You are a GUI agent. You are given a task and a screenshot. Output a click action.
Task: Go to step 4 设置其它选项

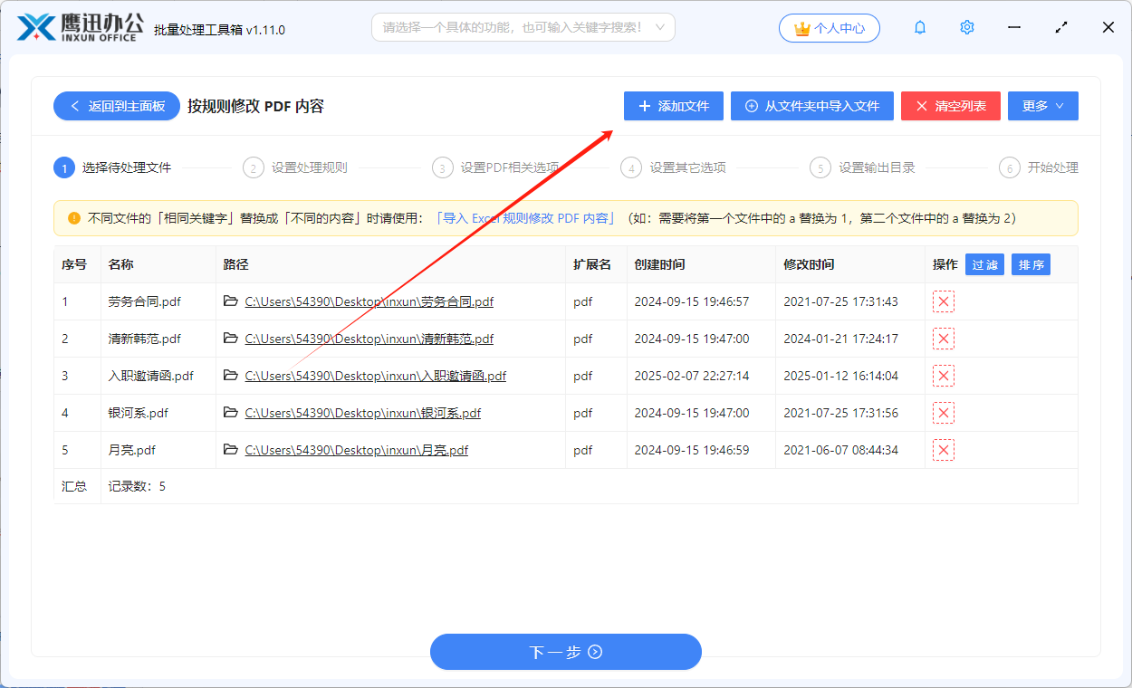[x=673, y=167]
